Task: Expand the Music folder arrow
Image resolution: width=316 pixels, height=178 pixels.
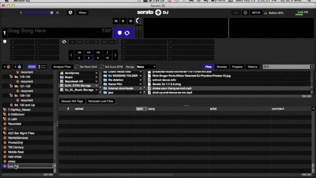Action: click(97, 77)
